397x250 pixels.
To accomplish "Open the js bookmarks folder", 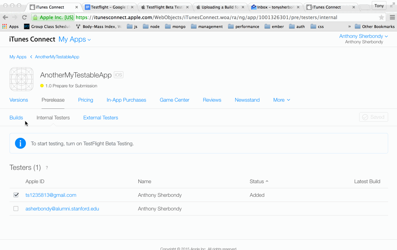I will click(x=132, y=27).
